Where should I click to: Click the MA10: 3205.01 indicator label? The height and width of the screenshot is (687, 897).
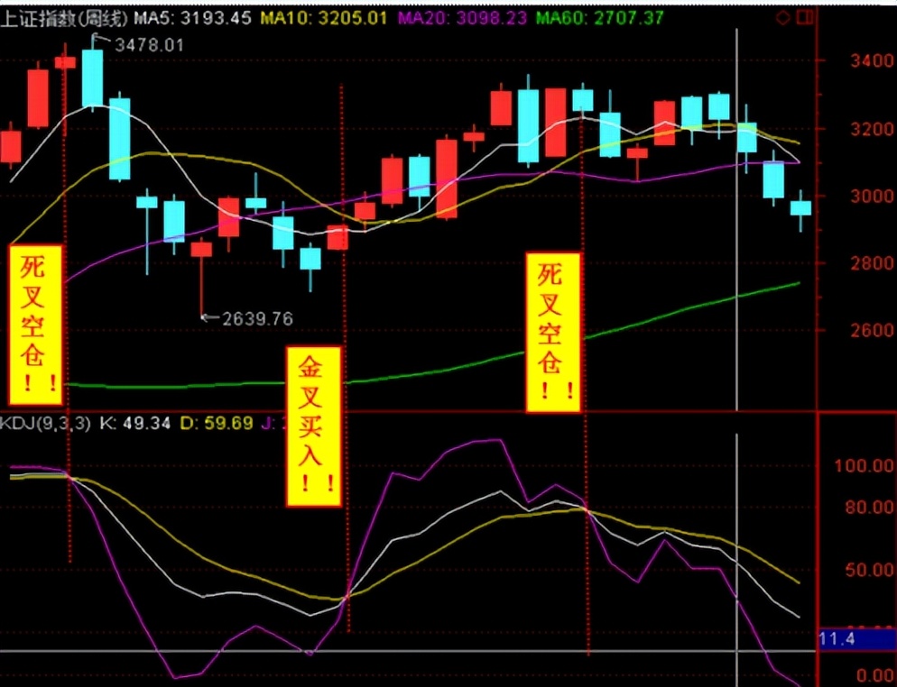click(x=324, y=18)
